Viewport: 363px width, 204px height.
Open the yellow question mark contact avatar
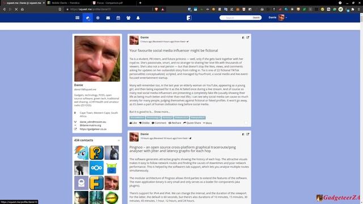(x=96, y=152)
